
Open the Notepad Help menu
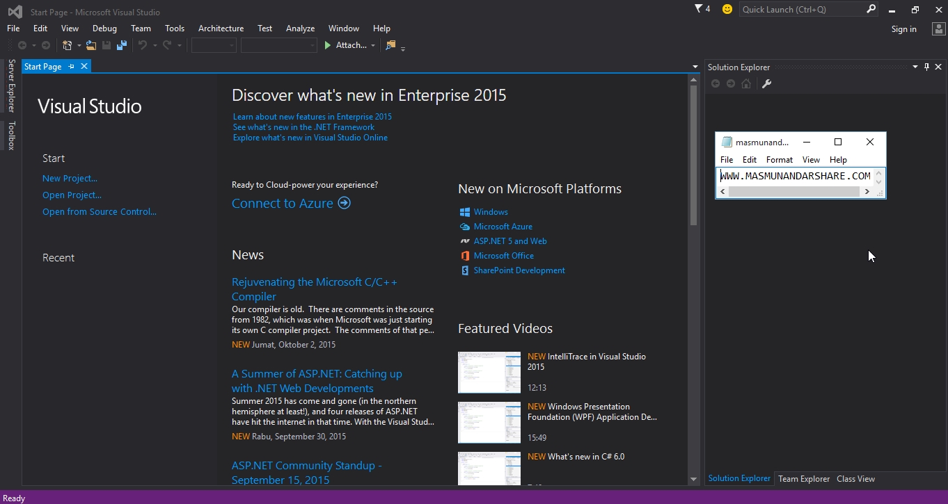point(838,159)
